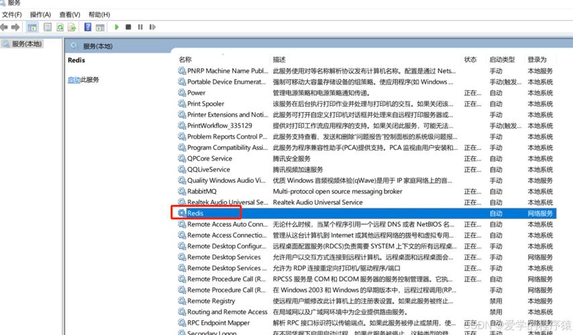
Task: Select Realtek Audio Universal Se... service name
Action: pos(227,202)
